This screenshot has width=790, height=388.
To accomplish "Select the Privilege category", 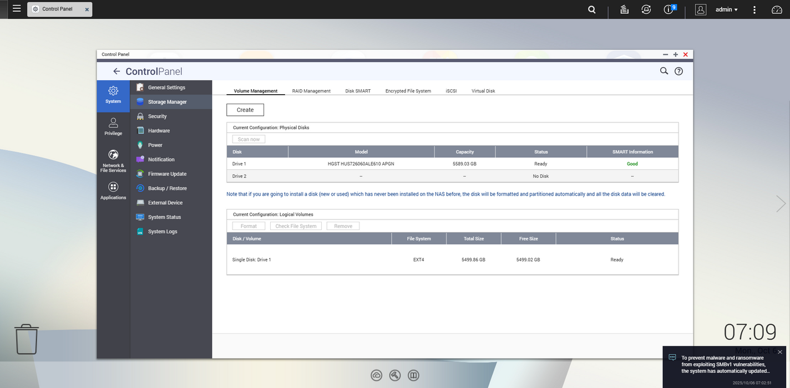I will [x=113, y=126].
